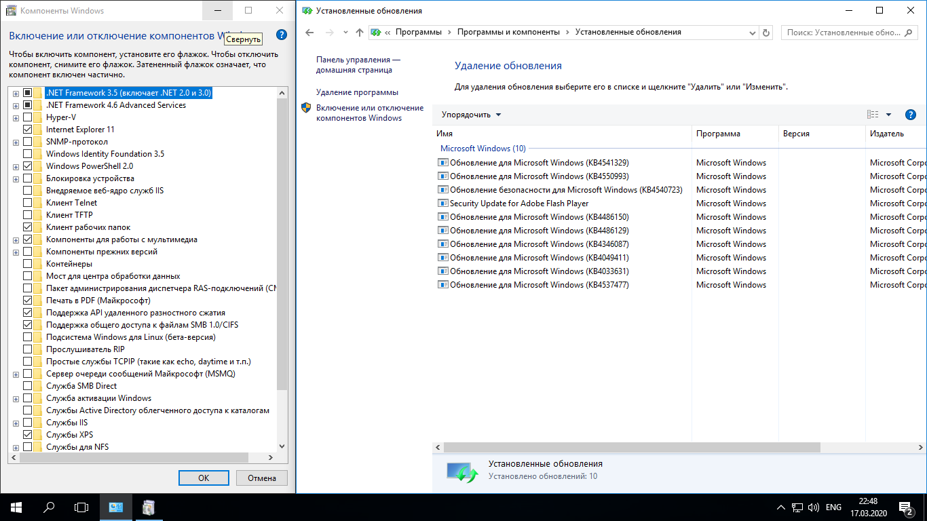Expand Сервер очереди сообщений (MSMQ) node
927x521 pixels.
16,374
